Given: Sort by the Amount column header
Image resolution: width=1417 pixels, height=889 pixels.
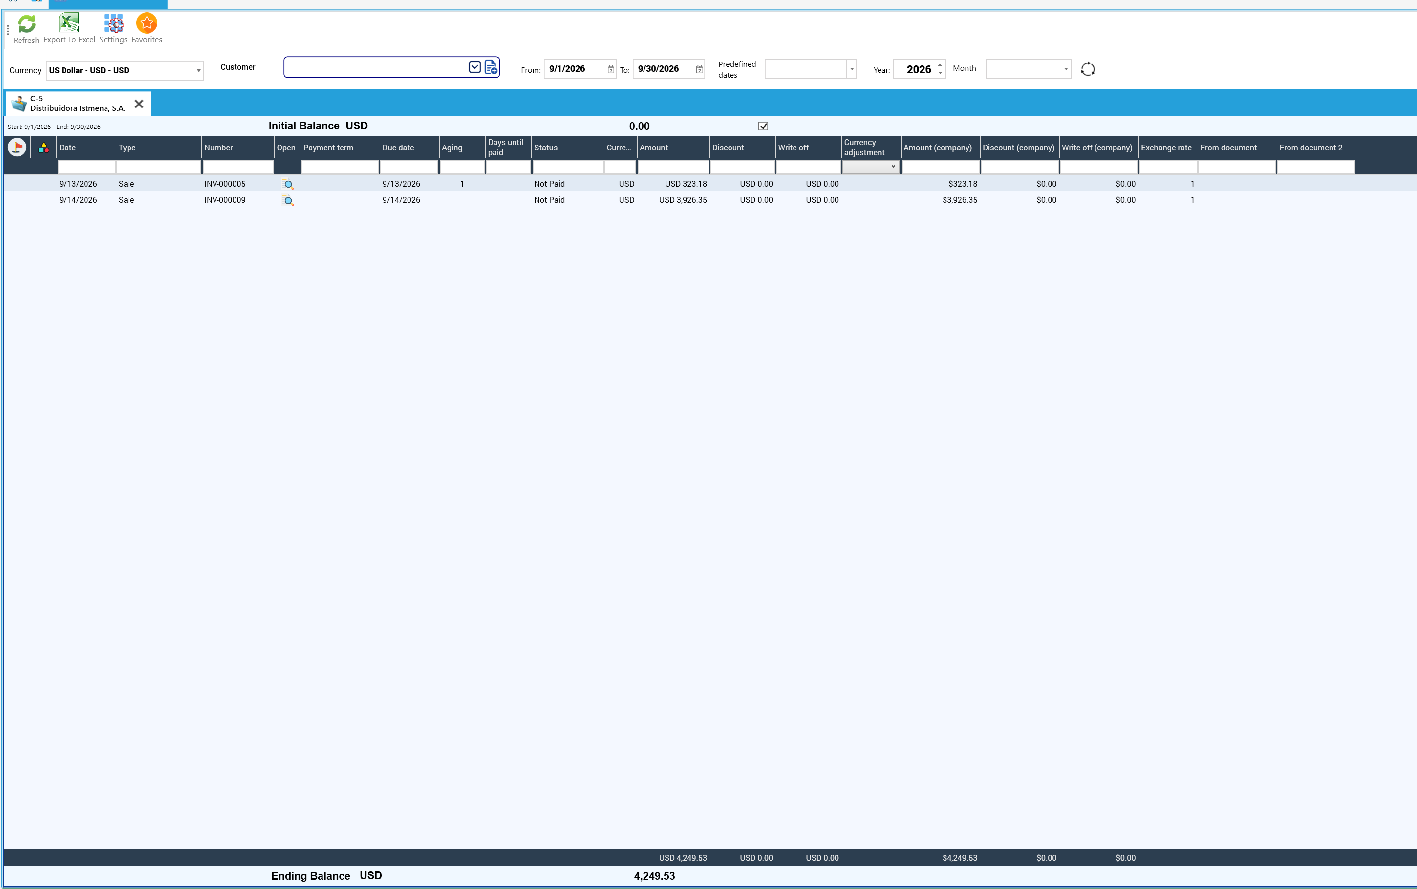Looking at the screenshot, I should 673,147.
